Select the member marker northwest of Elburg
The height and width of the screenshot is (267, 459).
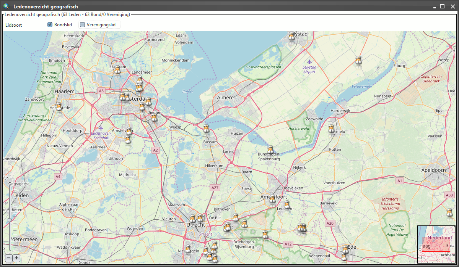coord(358,61)
